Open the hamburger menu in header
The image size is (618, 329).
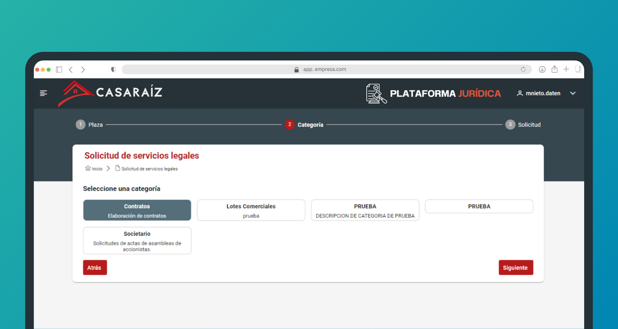point(43,93)
